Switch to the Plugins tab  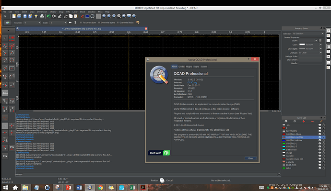coord(189,67)
